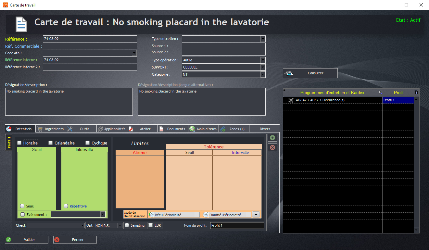Click the work card document icon in header
The width and height of the screenshot is (429, 250).
pos(21,24)
